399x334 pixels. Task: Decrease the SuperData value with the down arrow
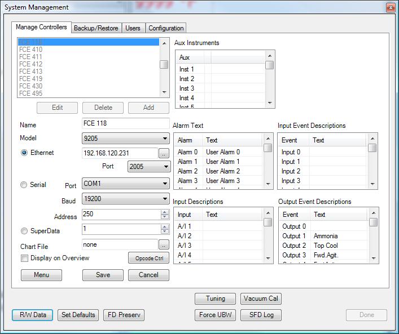click(x=165, y=231)
